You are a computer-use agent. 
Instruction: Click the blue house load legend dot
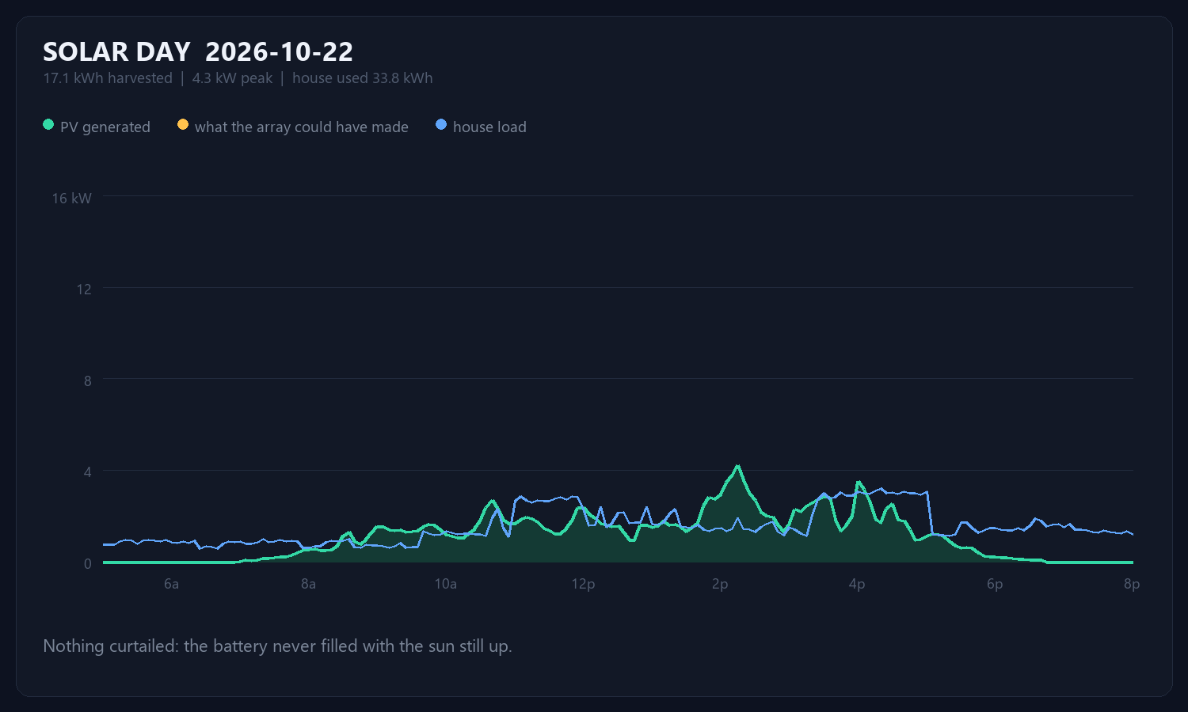pos(441,124)
